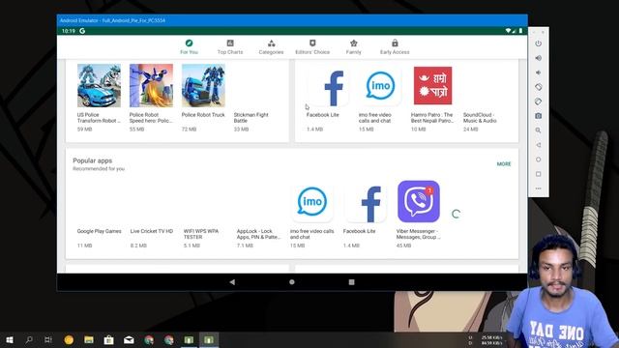Open Mail app from the taskbar

pyautogui.click(x=129, y=339)
